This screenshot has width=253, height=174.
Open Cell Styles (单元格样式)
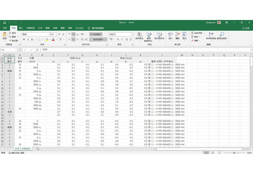click(159, 36)
